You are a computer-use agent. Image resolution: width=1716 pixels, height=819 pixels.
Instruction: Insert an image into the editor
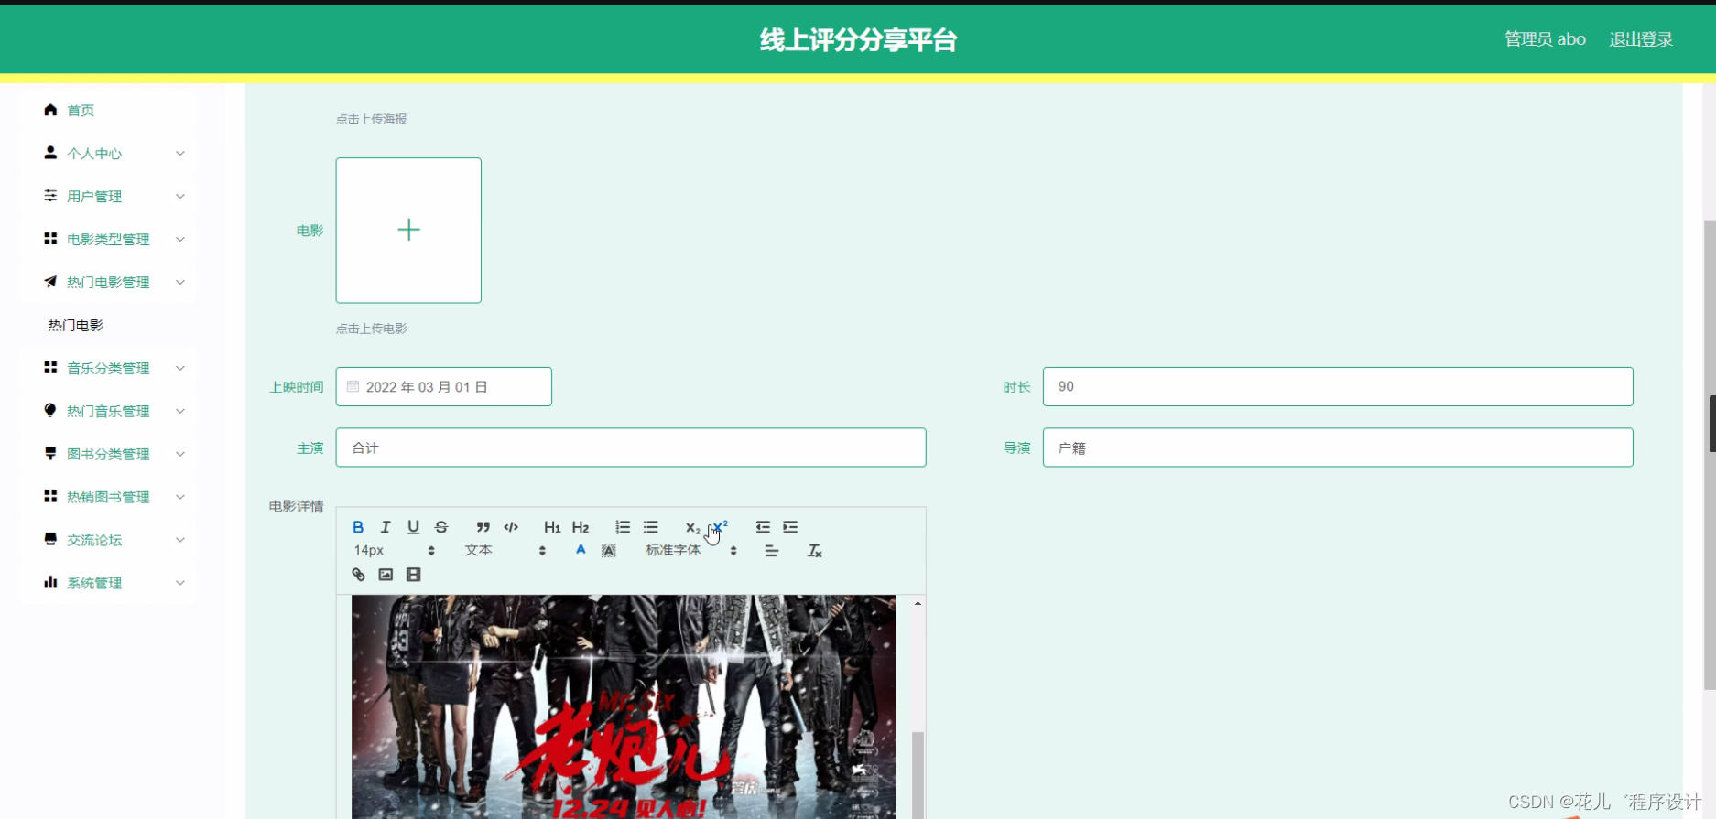pyautogui.click(x=386, y=575)
